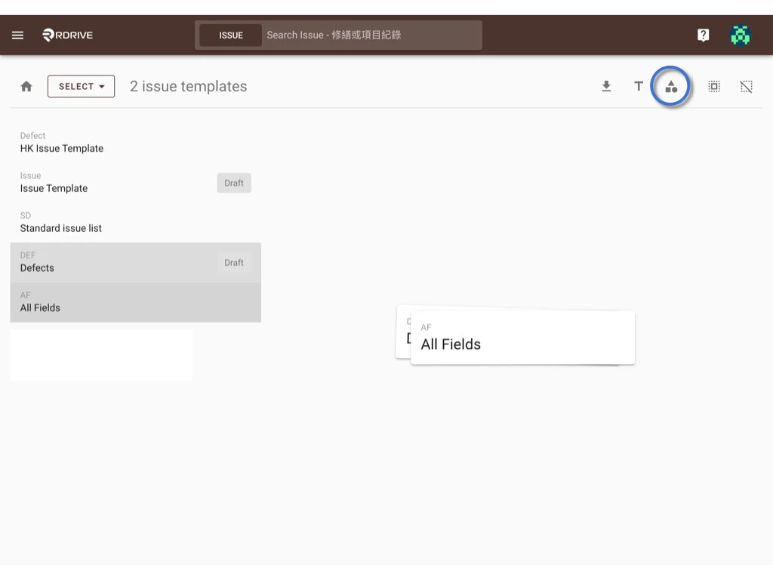Click the deselect-all icon
Viewport: 773px width, 580px height.
[746, 86]
